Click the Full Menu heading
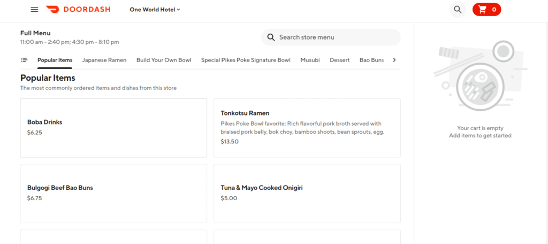This screenshot has height=244, width=548. click(35, 33)
